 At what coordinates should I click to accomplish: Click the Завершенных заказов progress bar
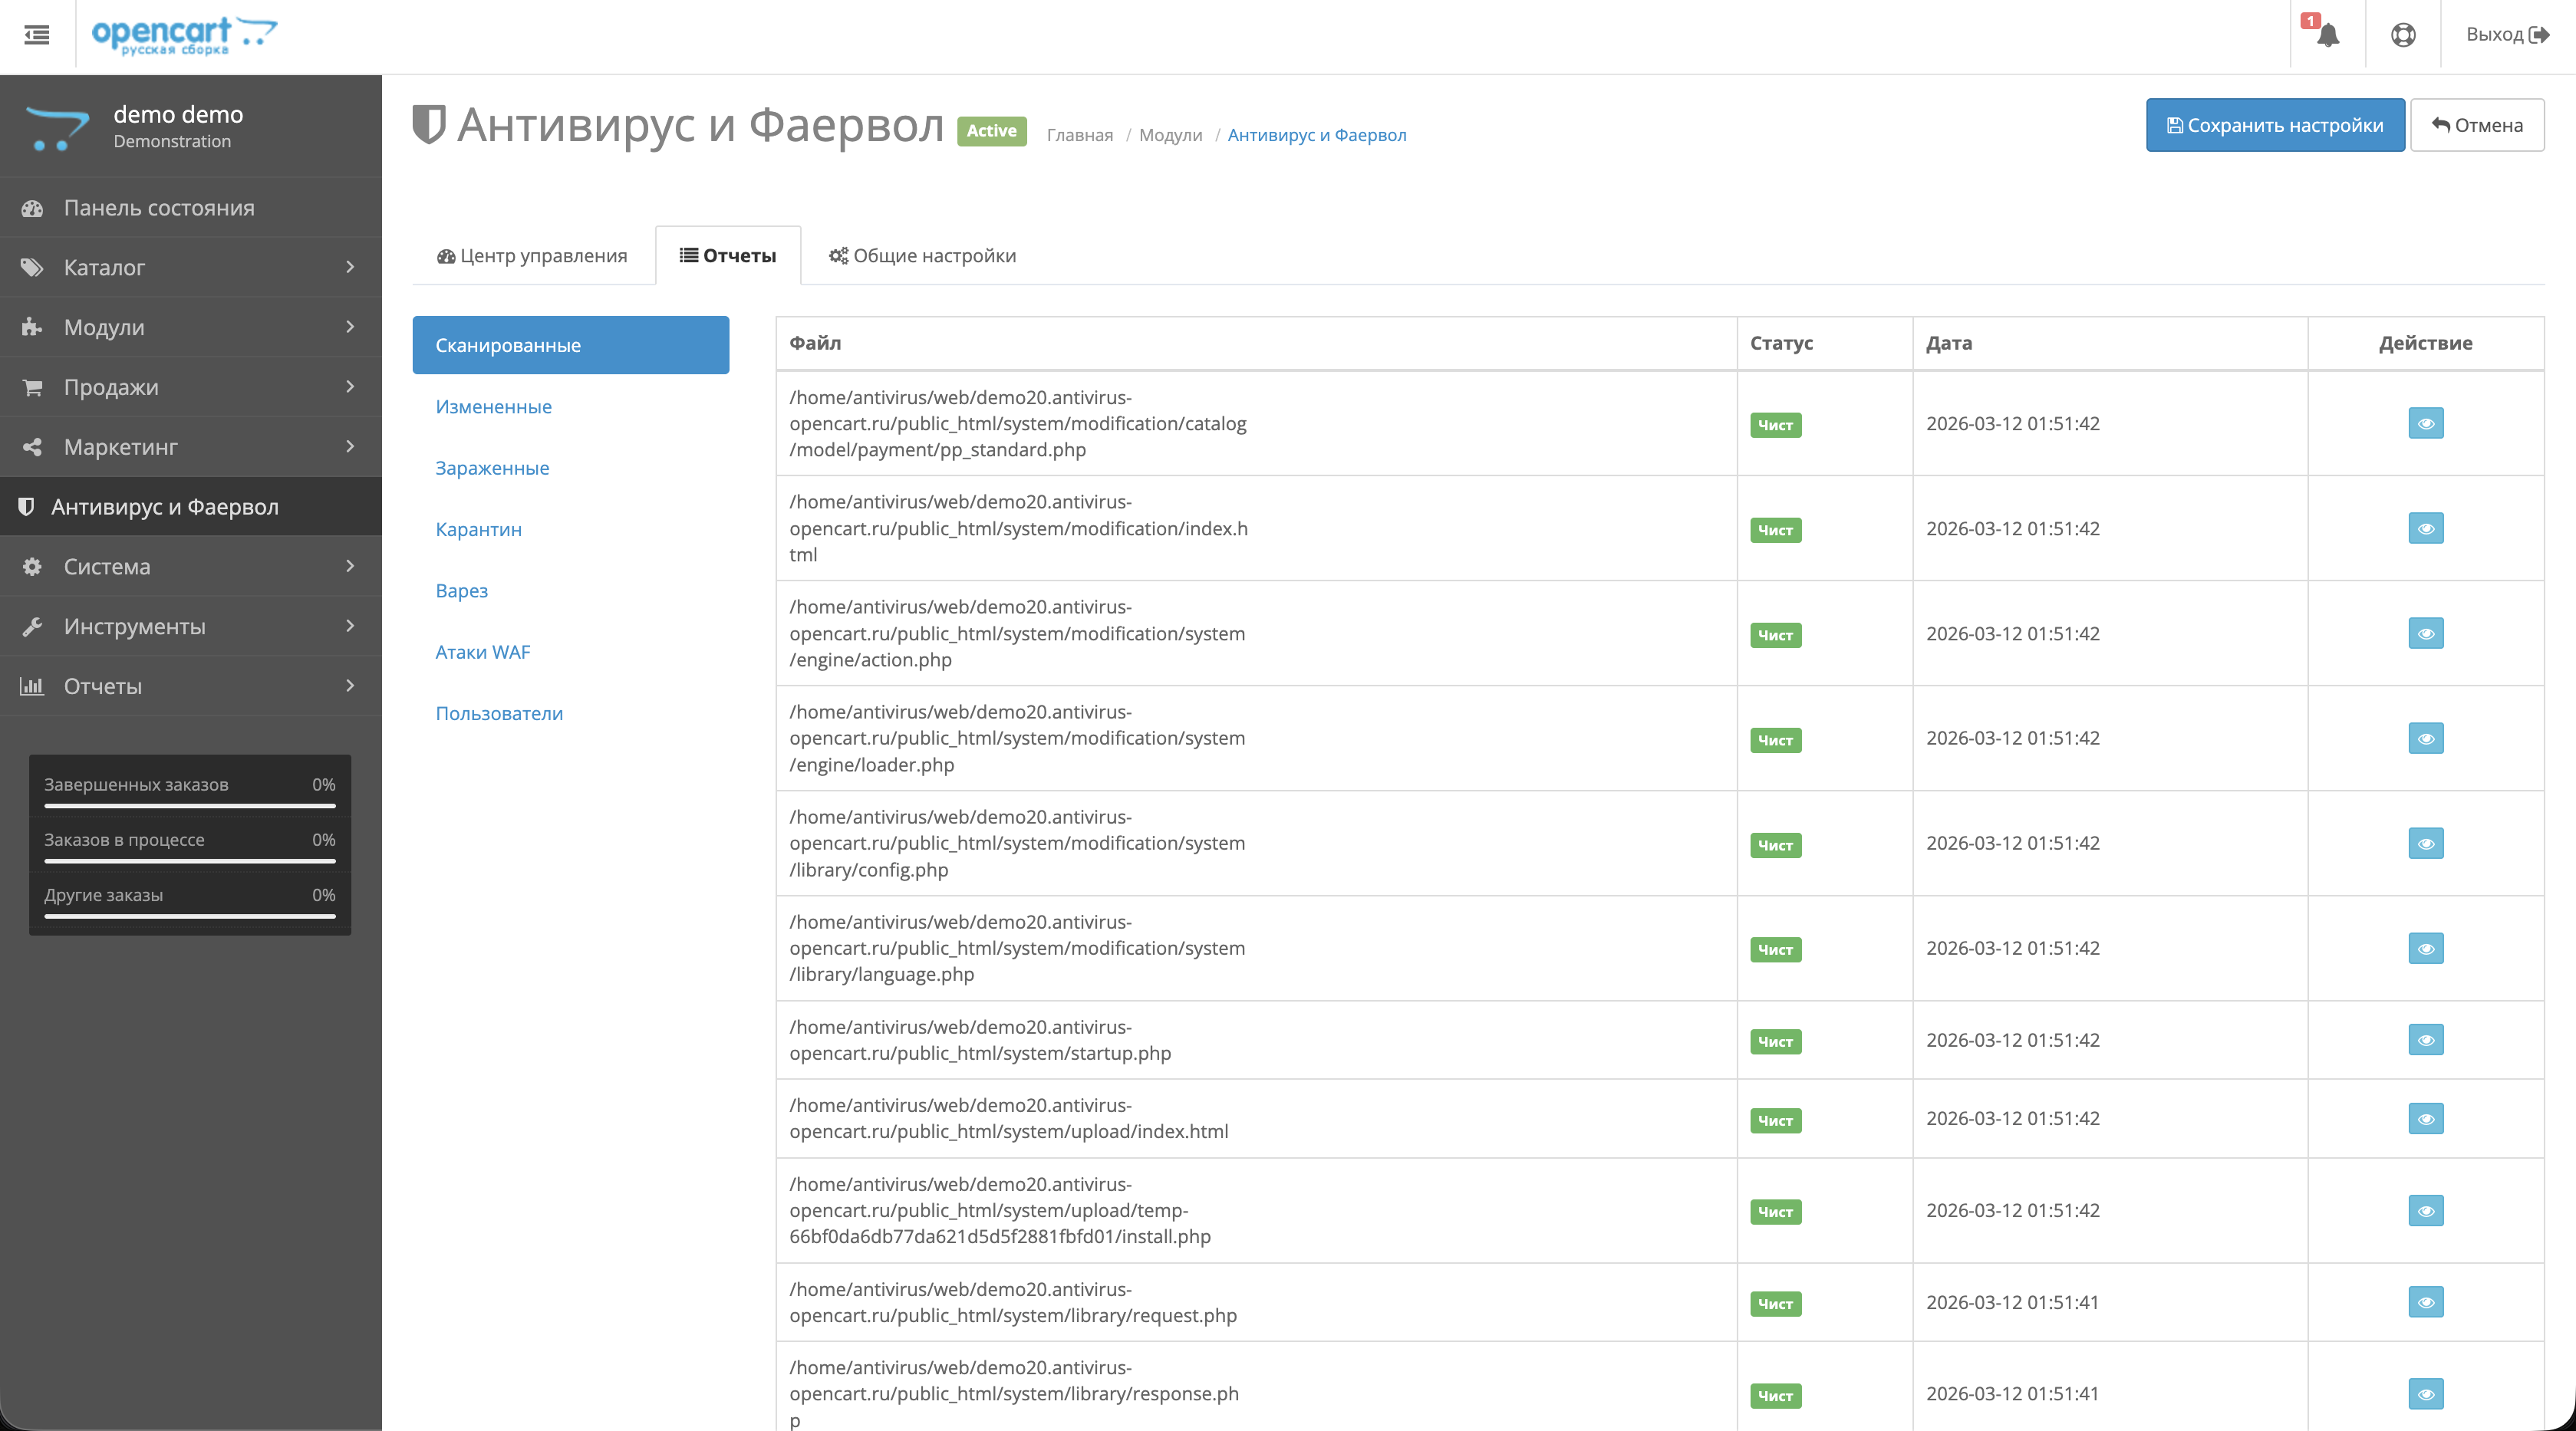click(x=190, y=805)
